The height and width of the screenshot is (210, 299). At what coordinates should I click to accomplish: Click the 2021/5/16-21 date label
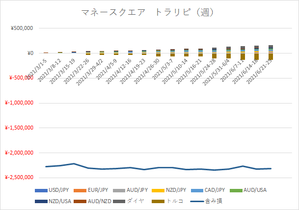[189, 72]
